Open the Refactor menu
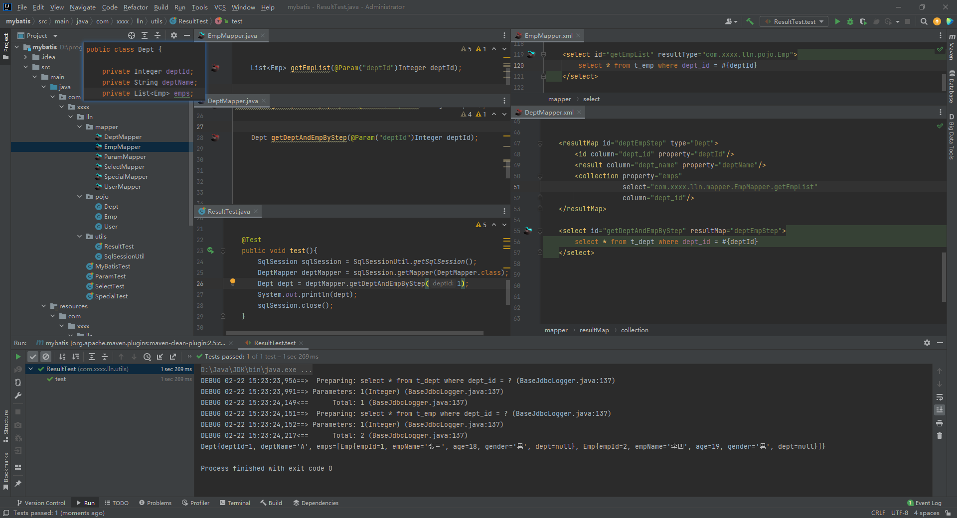957x518 pixels. coord(136,7)
